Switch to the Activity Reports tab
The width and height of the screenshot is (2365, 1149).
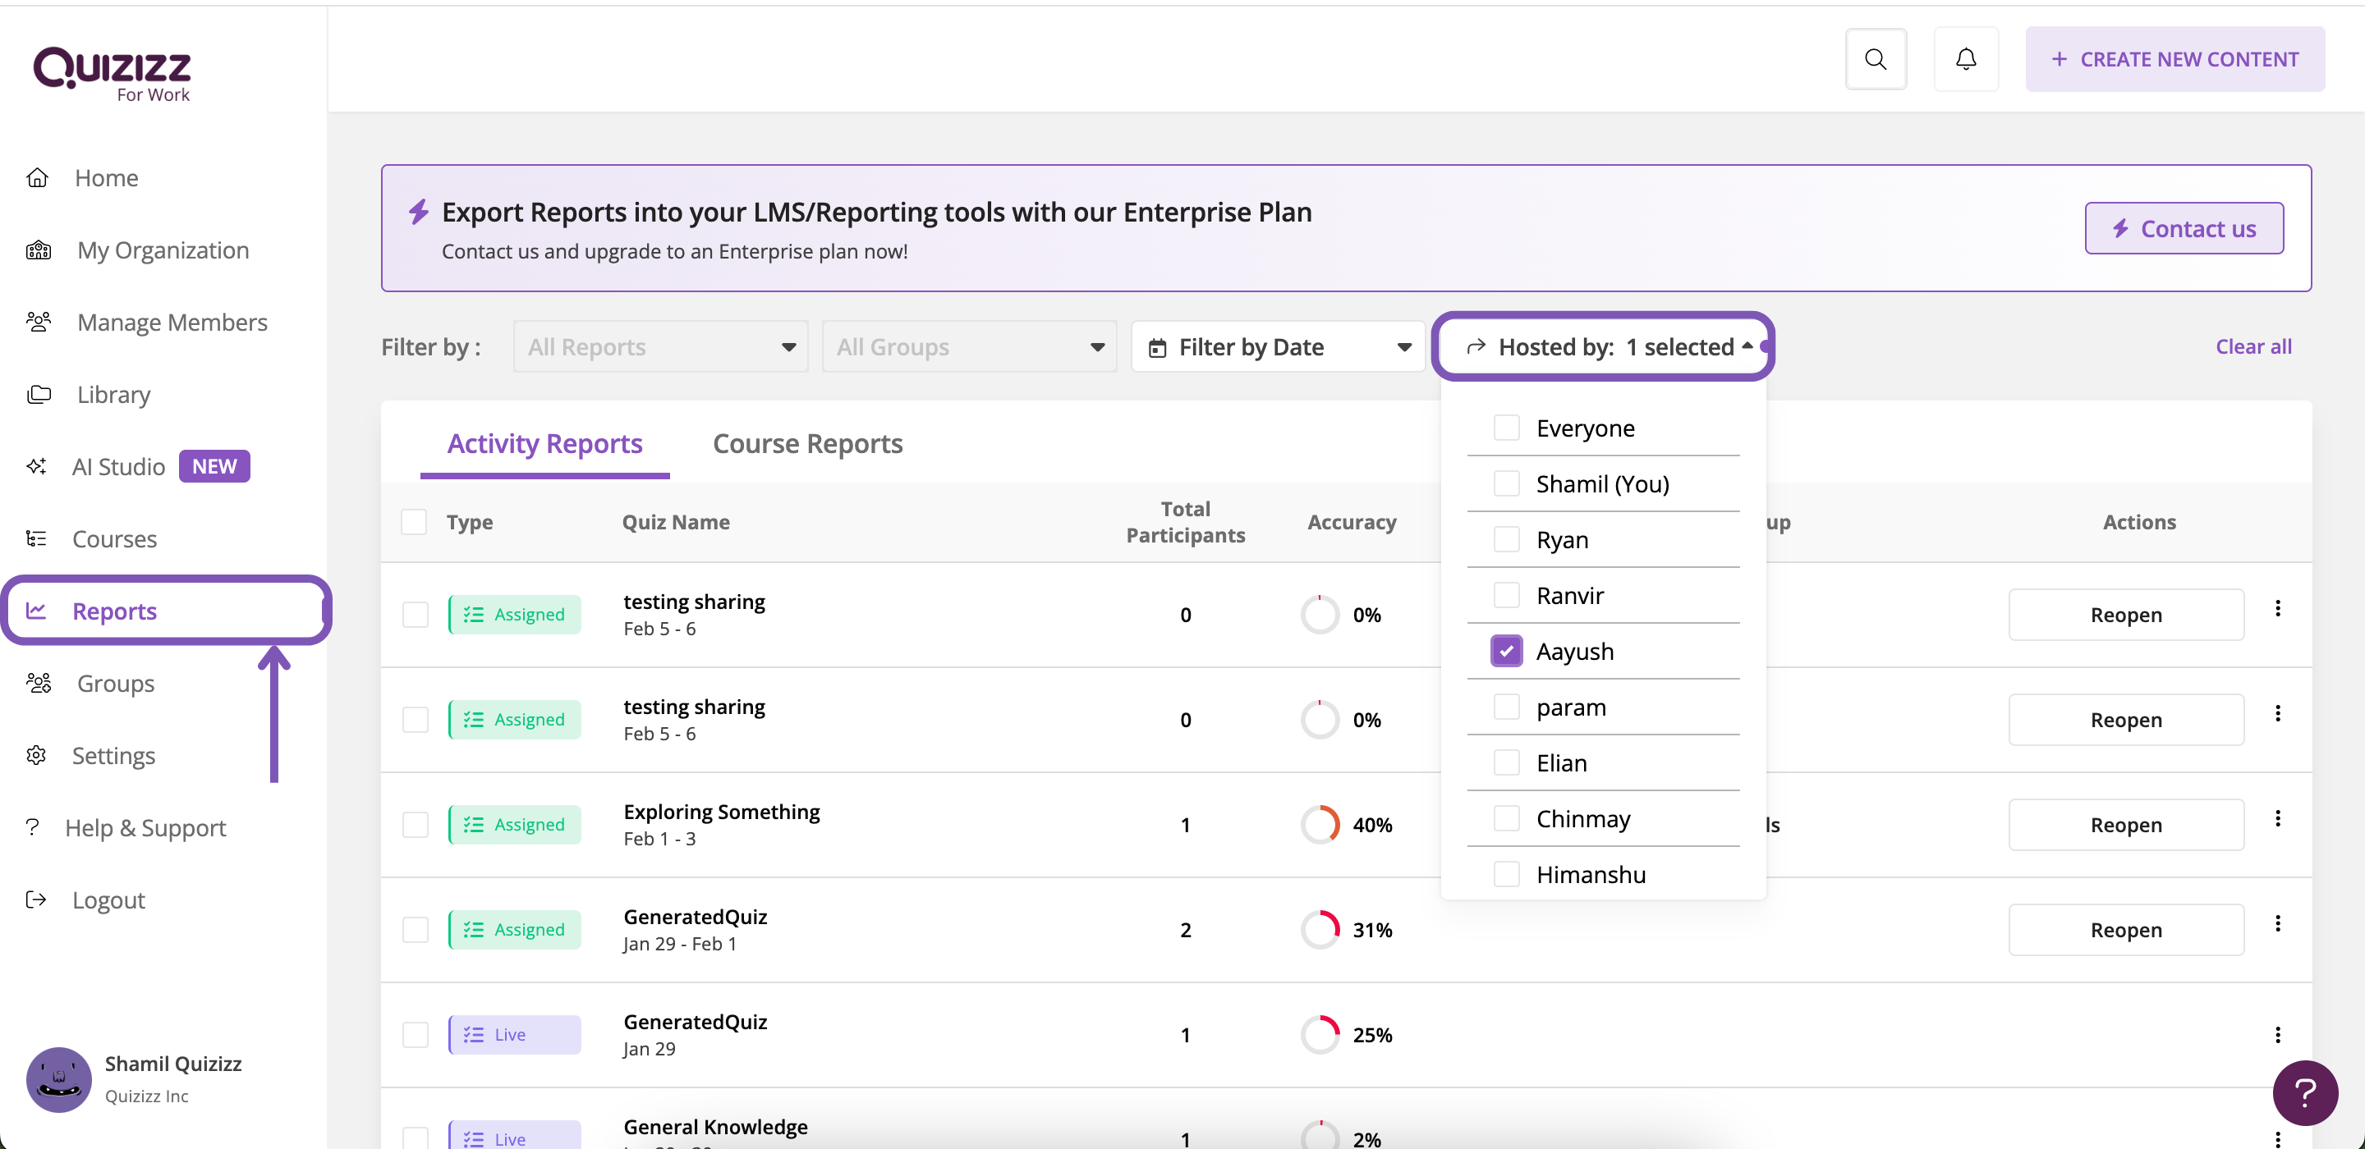(544, 444)
